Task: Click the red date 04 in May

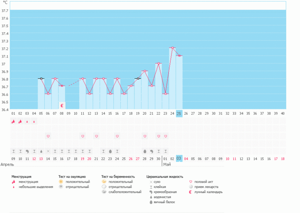Action: [x=186, y=159]
